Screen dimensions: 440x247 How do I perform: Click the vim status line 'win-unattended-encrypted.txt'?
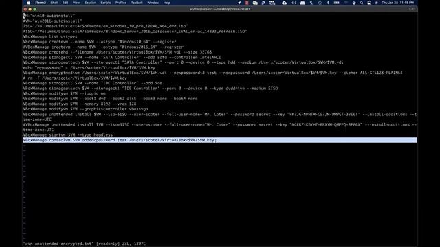click(x=84, y=244)
